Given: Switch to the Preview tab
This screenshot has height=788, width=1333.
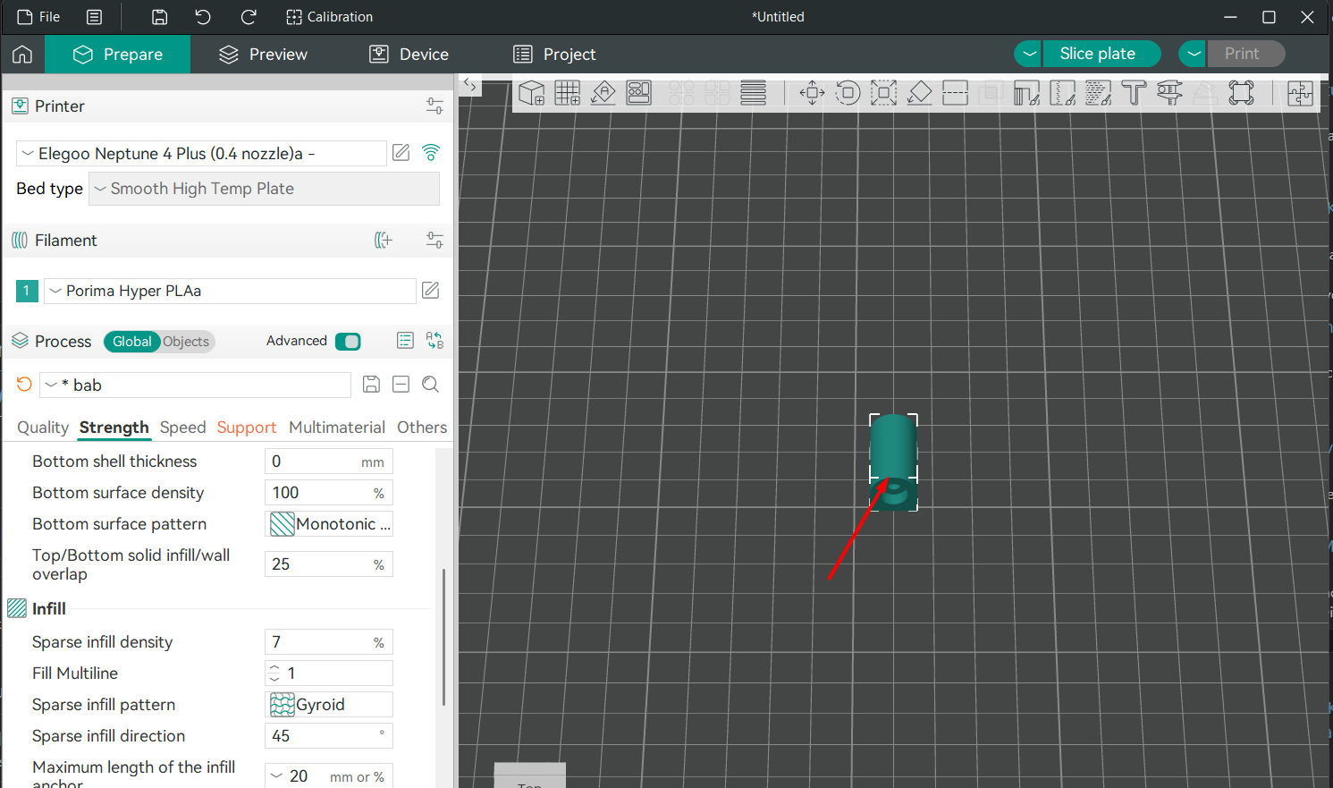Looking at the screenshot, I should click(263, 55).
